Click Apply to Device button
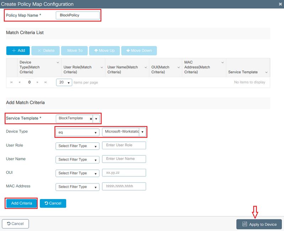Image resolution: width=284 pixels, height=231 pixels. (x=259, y=224)
